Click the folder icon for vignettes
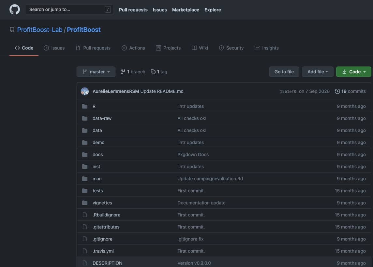The height and width of the screenshot is (267, 373). pos(85,203)
